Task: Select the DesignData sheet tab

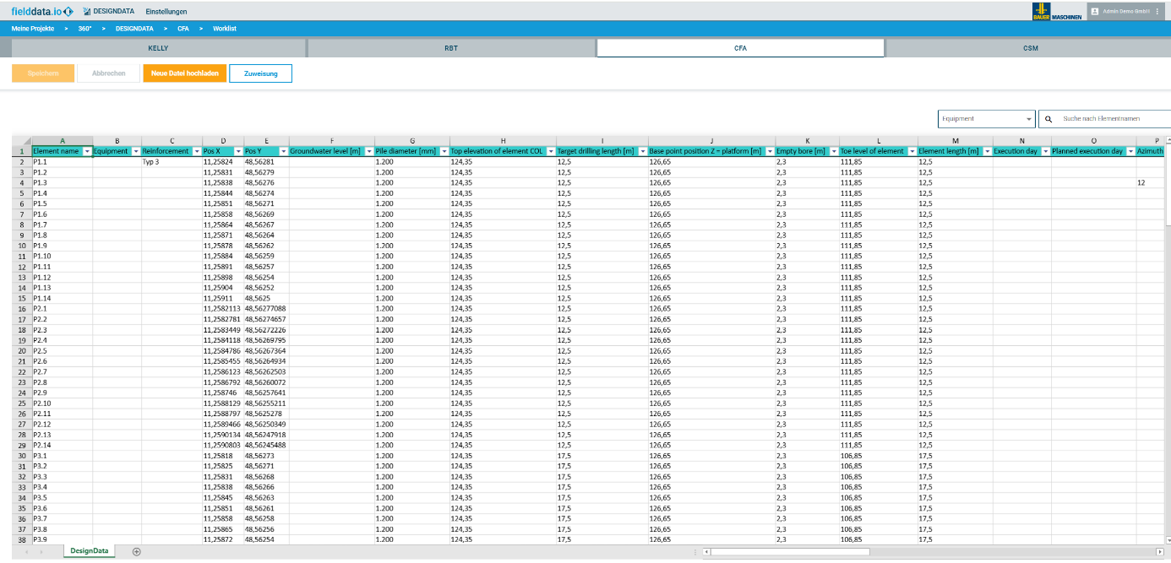Action: coord(89,550)
